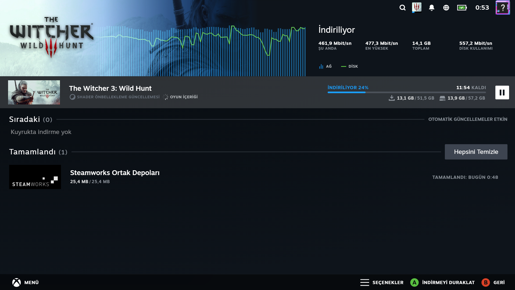Click the download size arrow icon
Screen dimensions: 515x290
coord(392,98)
